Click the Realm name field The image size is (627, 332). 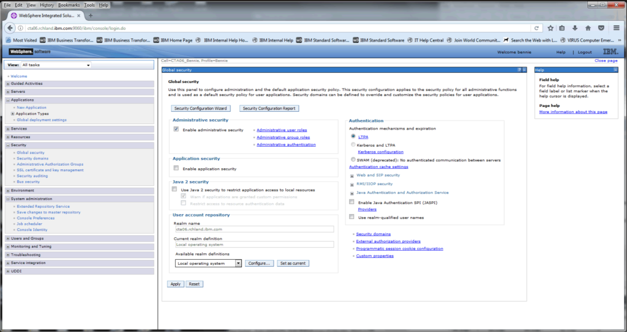(254, 229)
